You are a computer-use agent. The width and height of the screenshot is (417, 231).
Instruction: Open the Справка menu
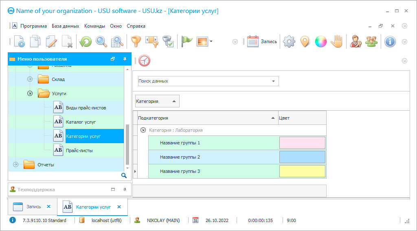click(136, 26)
